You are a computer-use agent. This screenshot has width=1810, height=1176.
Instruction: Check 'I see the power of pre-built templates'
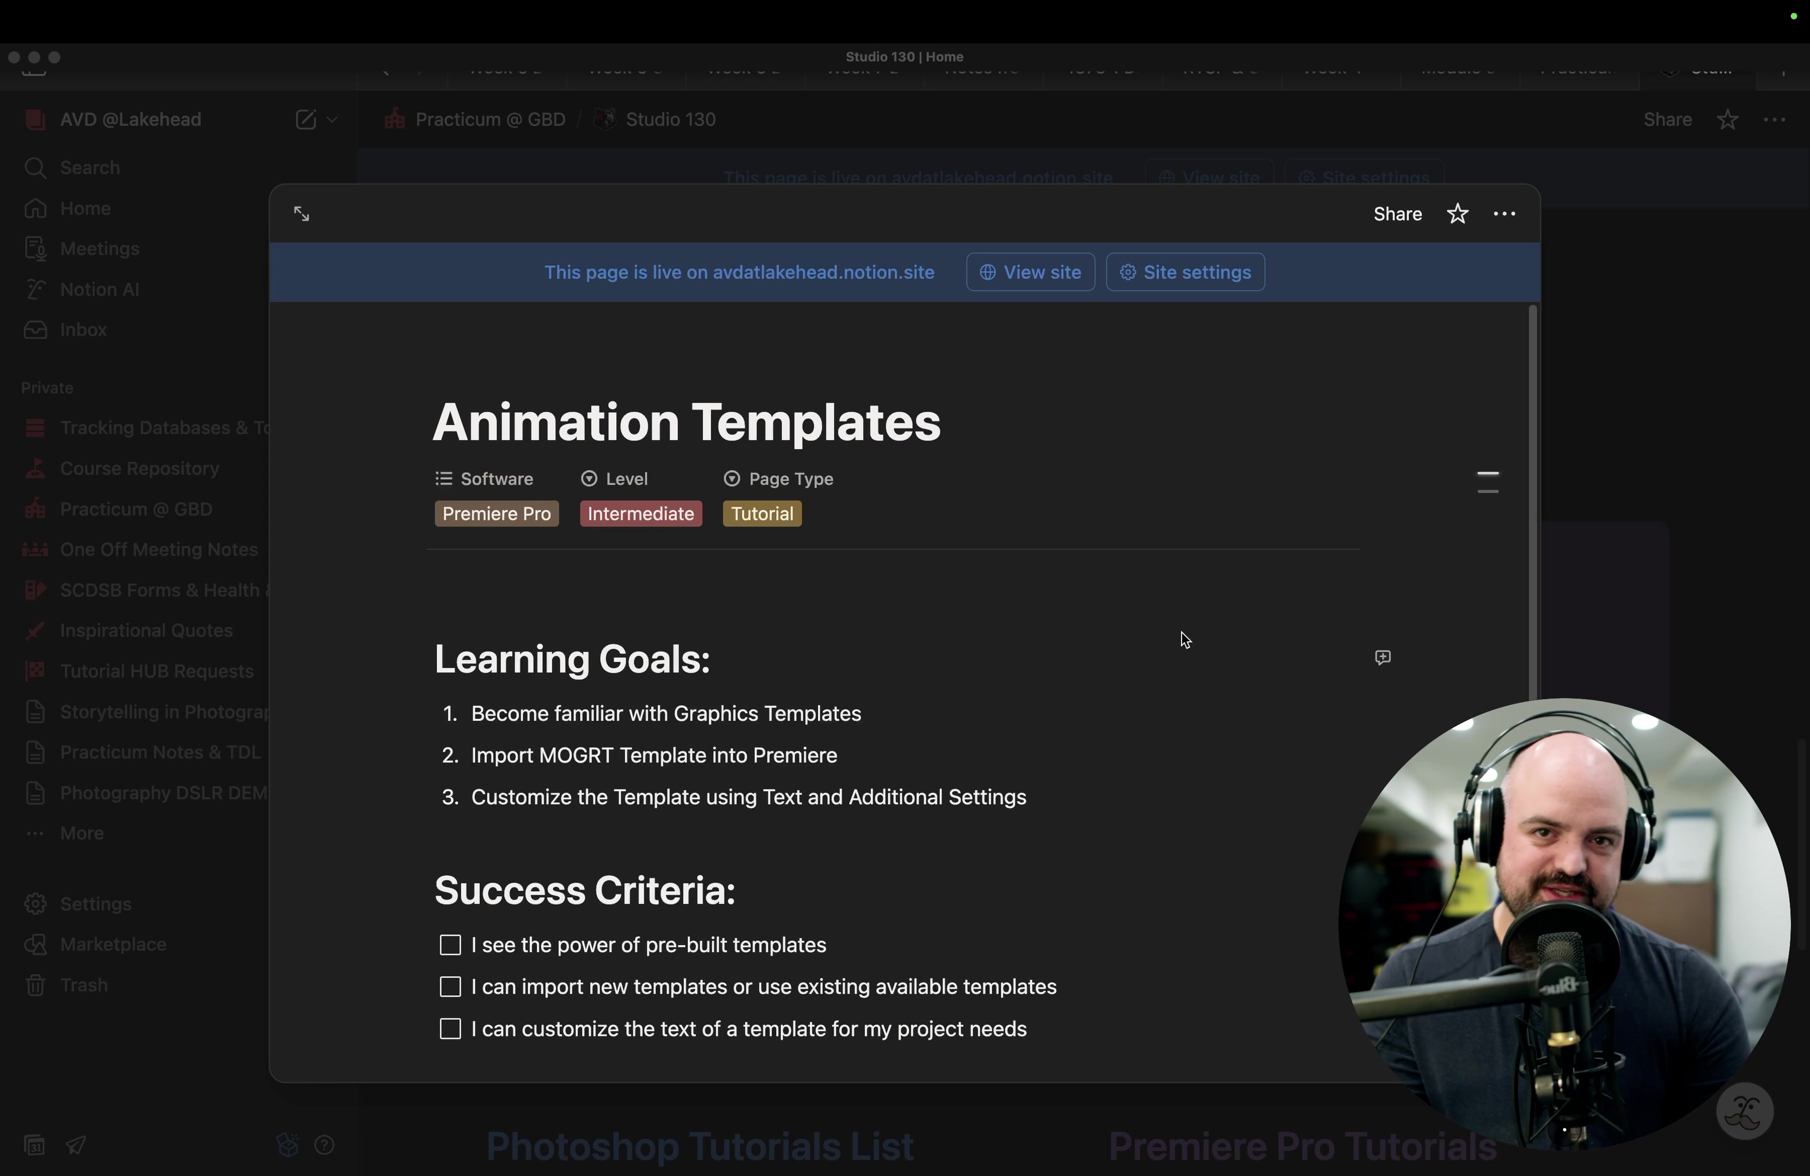(450, 945)
